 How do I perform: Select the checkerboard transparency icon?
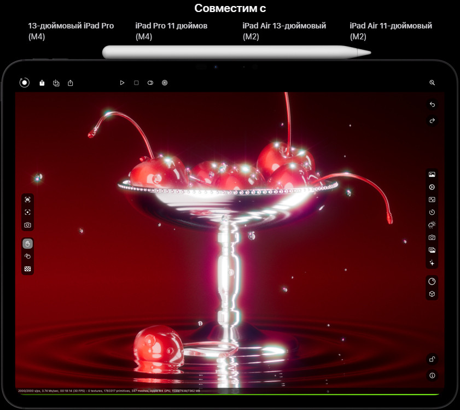click(27, 268)
